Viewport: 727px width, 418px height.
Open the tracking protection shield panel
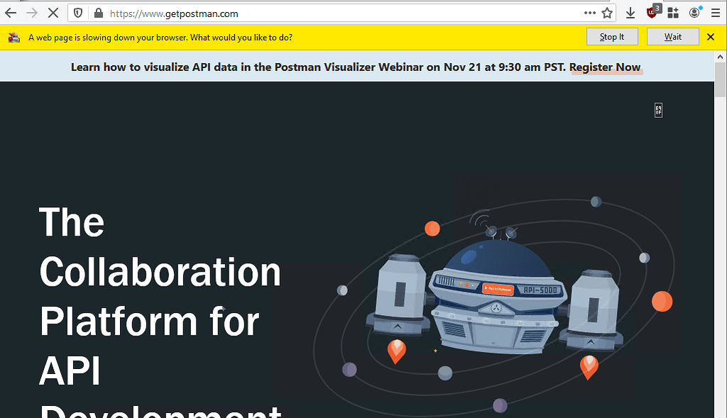pos(78,12)
